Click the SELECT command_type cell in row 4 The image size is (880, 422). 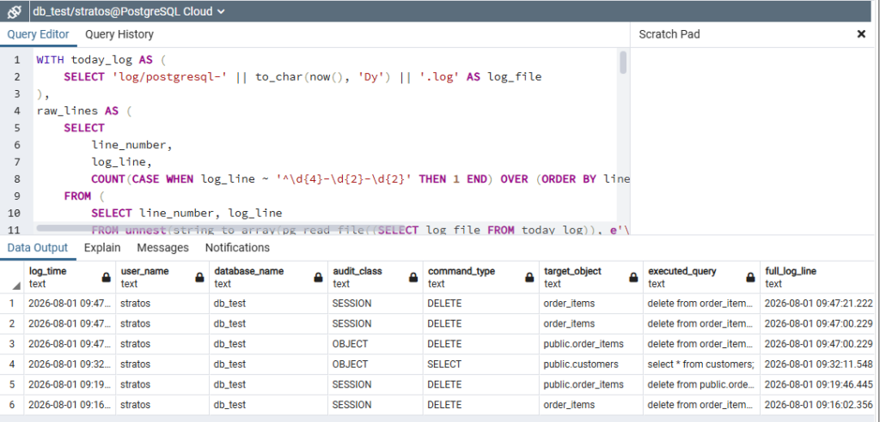pyautogui.click(x=481, y=365)
